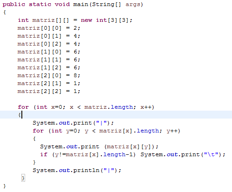Click the outer 'for' keyword with x
This screenshot has width=232, height=192.
(x=23, y=107)
